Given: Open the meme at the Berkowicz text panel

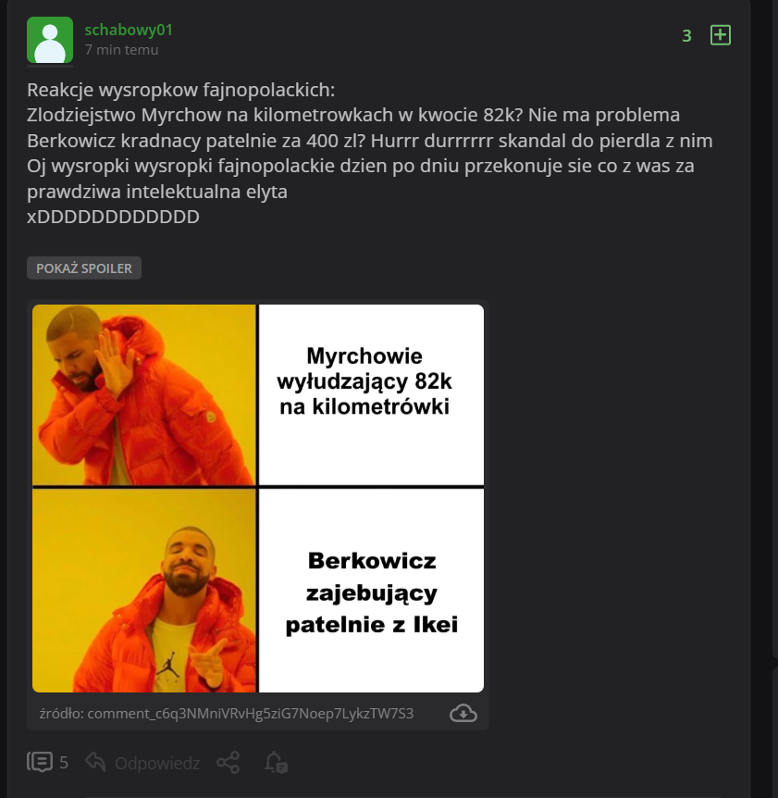Looking at the screenshot, I should [x=371, y=591].
